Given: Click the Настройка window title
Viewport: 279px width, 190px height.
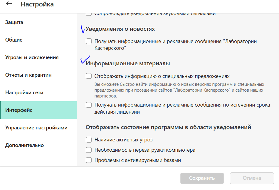Looking at the screenshot, I should pyautogui.click(x=37, y=4).
